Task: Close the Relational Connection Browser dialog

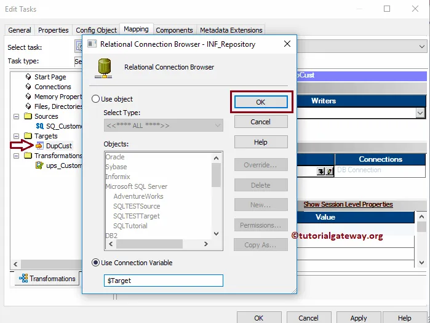Action: coord(287,44)
